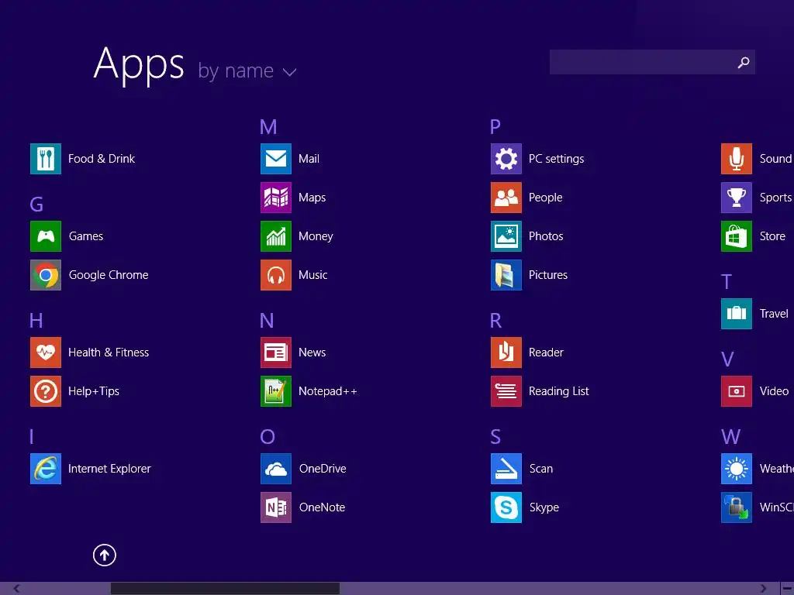Open the Money chart icon

click(x=276, y=236)
